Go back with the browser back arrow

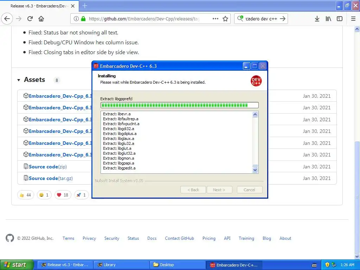[7, 19]
